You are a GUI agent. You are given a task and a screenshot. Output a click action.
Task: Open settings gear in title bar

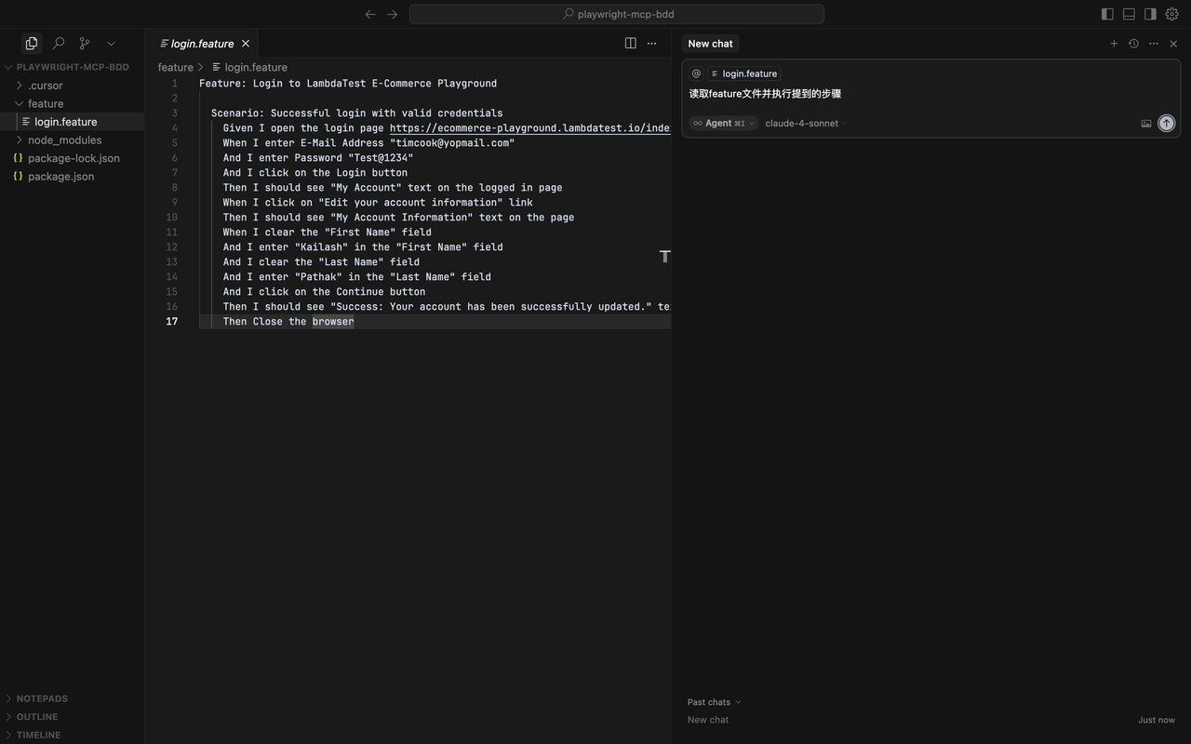(x=1172, y=14)
